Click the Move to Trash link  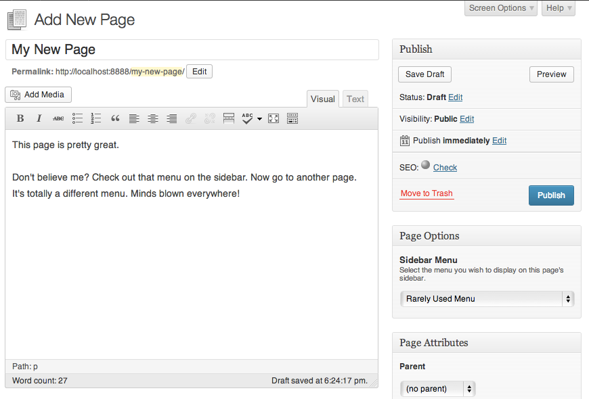(x=427, y=193)
